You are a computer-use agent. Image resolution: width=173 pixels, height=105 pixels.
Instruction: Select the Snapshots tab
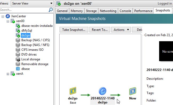click(x=163, y=10)
